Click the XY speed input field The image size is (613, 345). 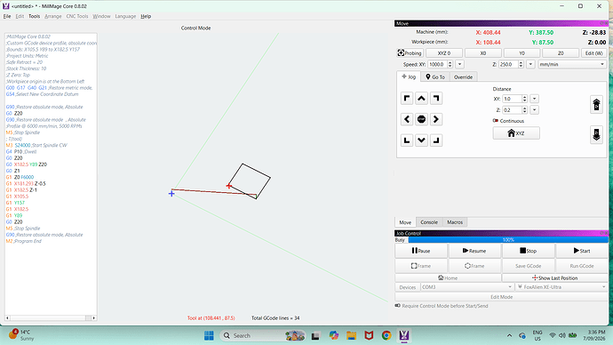437,64
